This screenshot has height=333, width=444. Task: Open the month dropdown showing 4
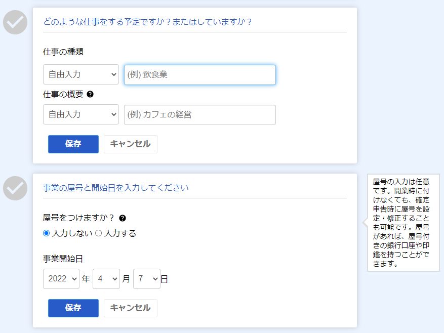(x=106, y=279)
